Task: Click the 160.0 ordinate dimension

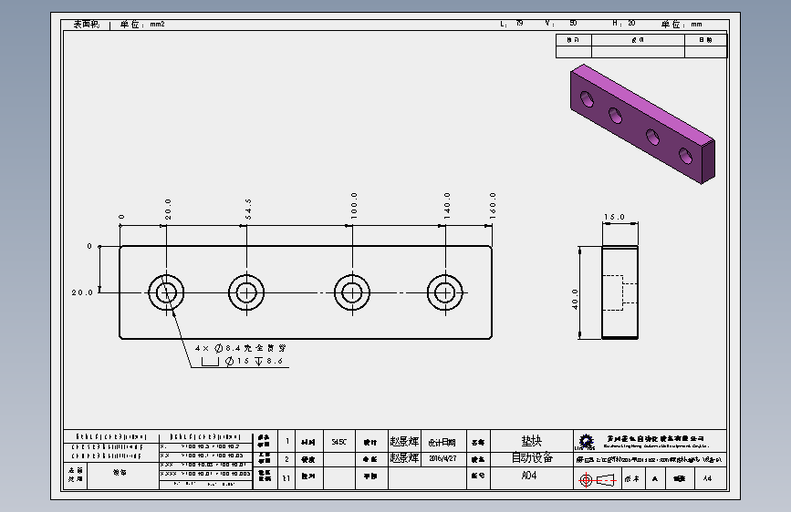Action: [x=493, y=205]
